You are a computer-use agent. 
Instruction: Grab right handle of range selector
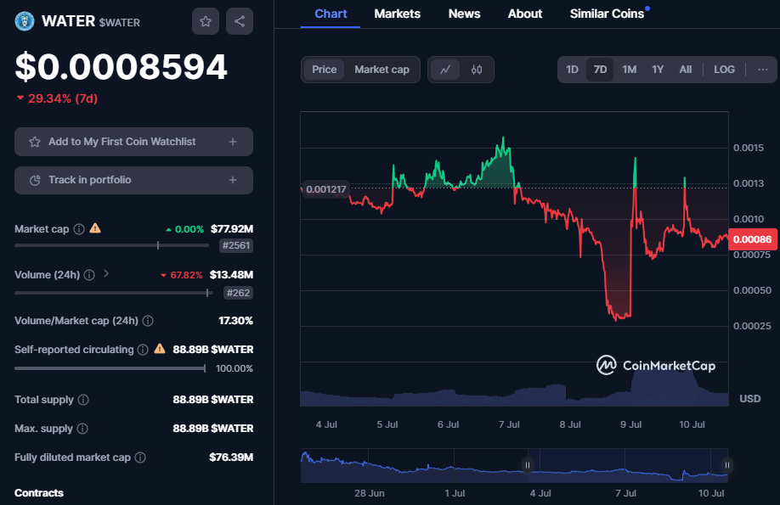tap(726, 465)
